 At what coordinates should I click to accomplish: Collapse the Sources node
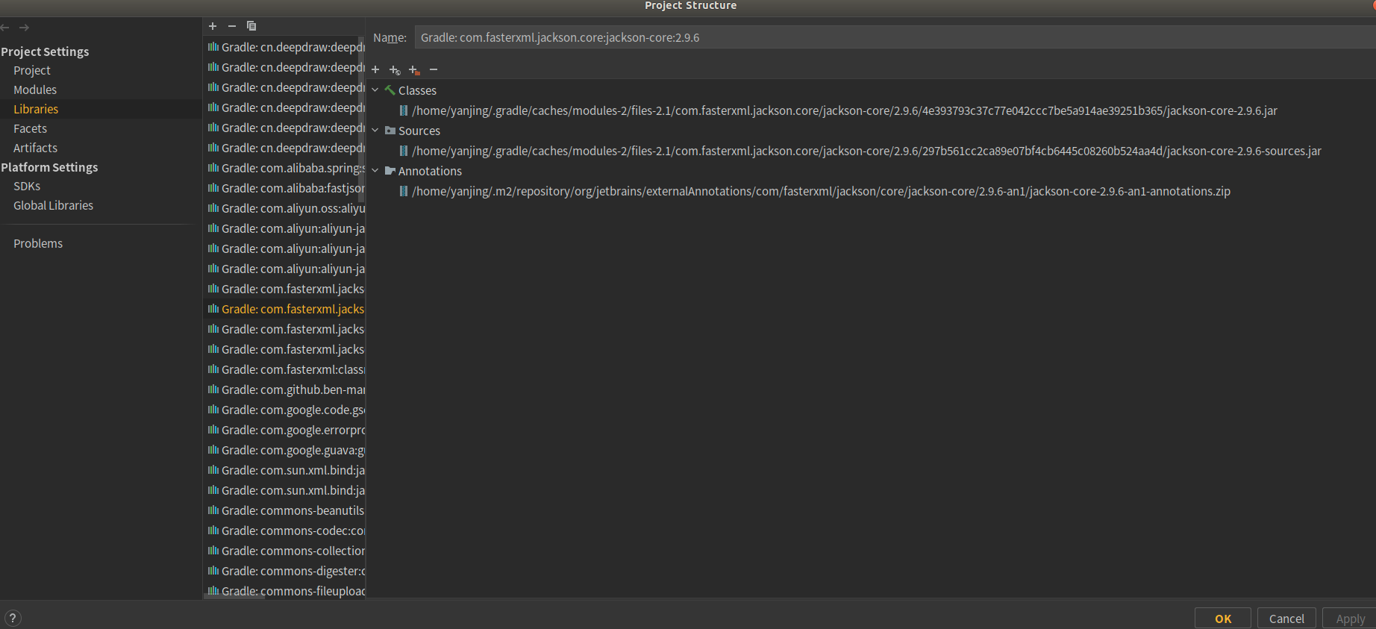pos(375,131)
